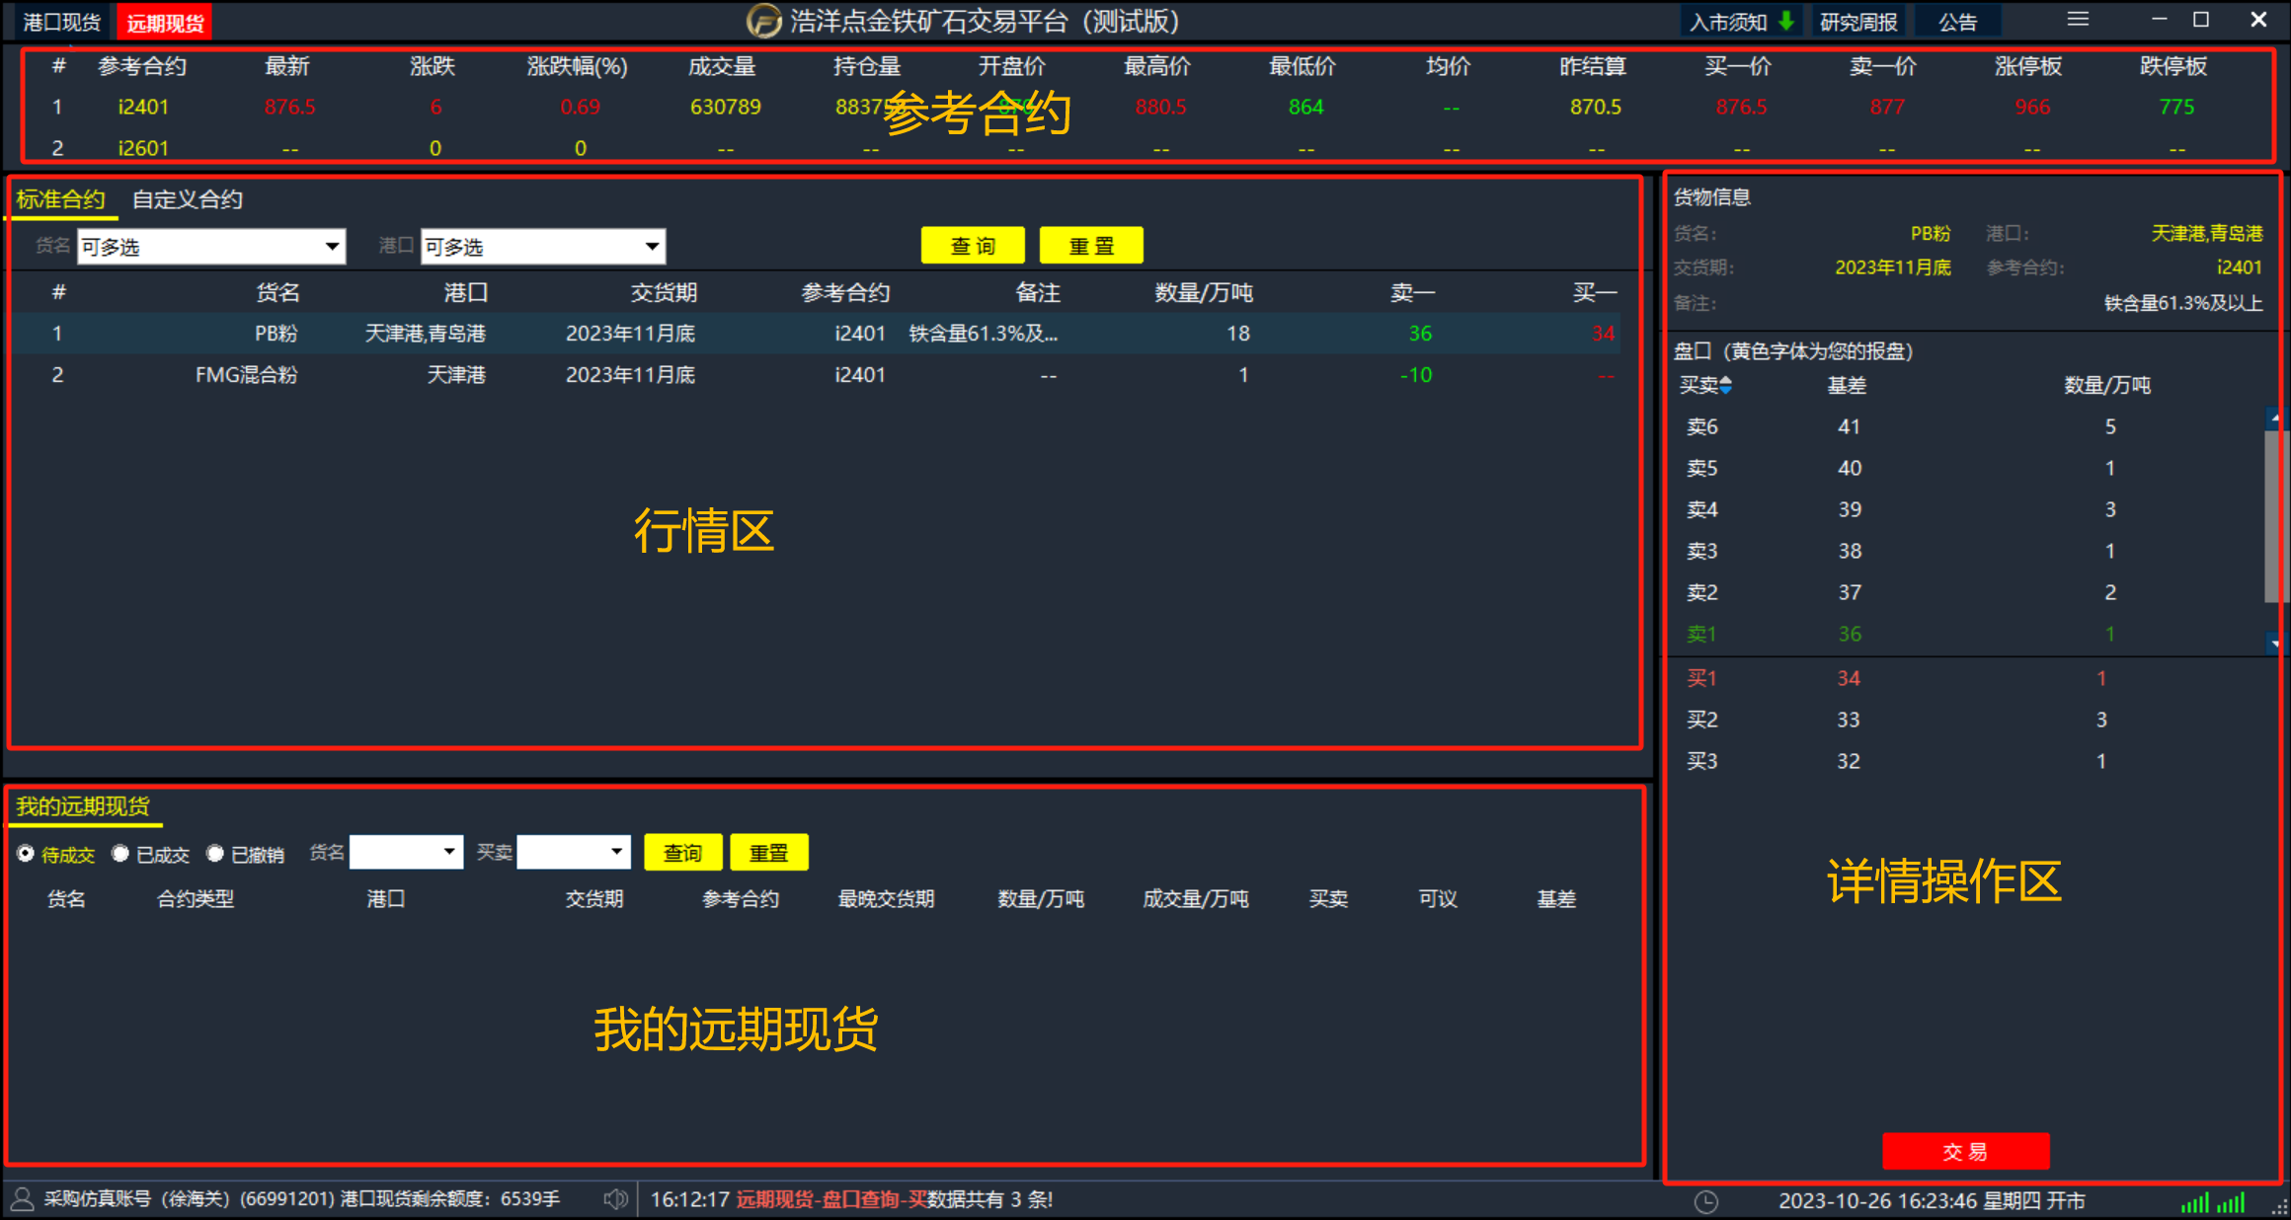The height and width of the screenshot is (1220, 2291).
Task: Click the green signal strength bars icon
Action: click(2194, 1202)
